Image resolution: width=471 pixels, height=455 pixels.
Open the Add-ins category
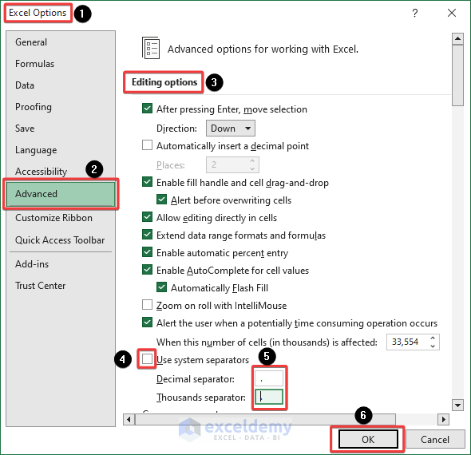tap(61, 264)
